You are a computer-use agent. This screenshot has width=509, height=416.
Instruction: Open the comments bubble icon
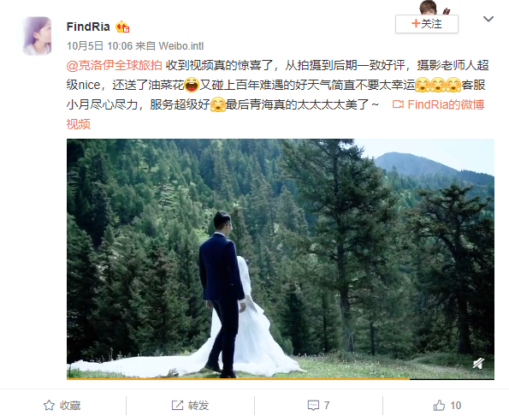(x=313, y=405)
